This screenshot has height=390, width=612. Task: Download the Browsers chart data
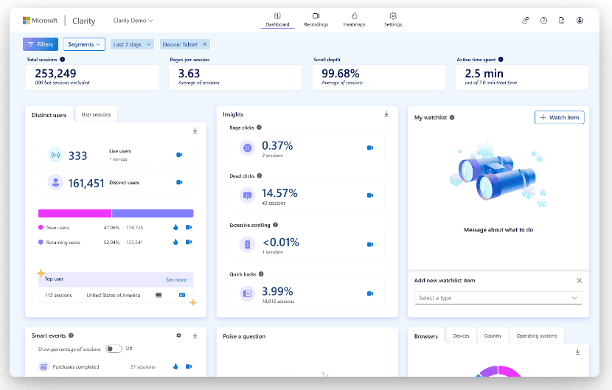577,352
